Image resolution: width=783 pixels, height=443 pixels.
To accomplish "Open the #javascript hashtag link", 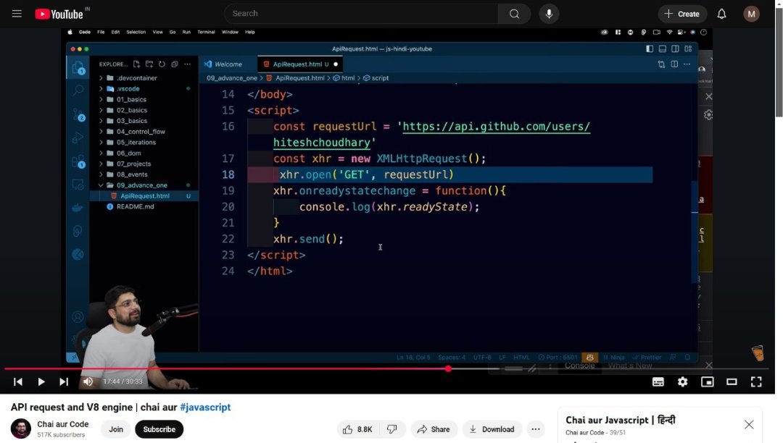I will coord(205,407).
